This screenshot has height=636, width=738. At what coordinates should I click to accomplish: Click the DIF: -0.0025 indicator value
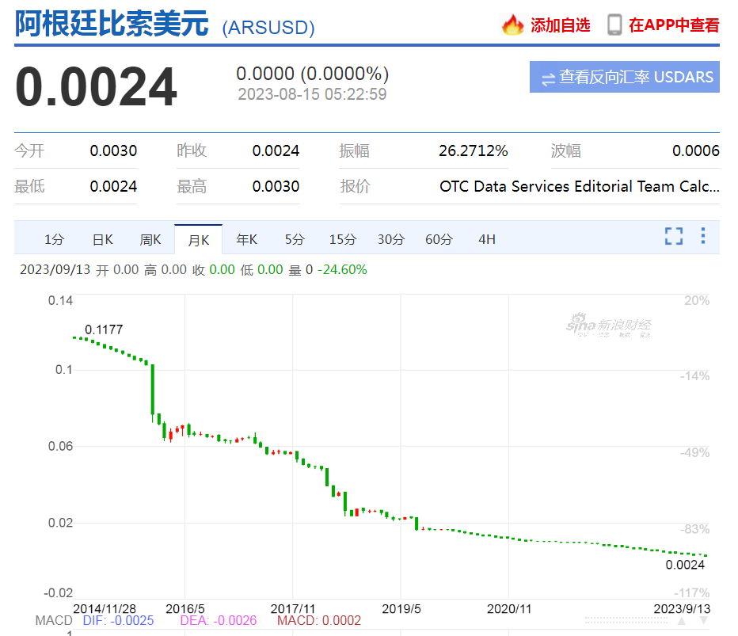pyautogui.click(x=118, y=620)
